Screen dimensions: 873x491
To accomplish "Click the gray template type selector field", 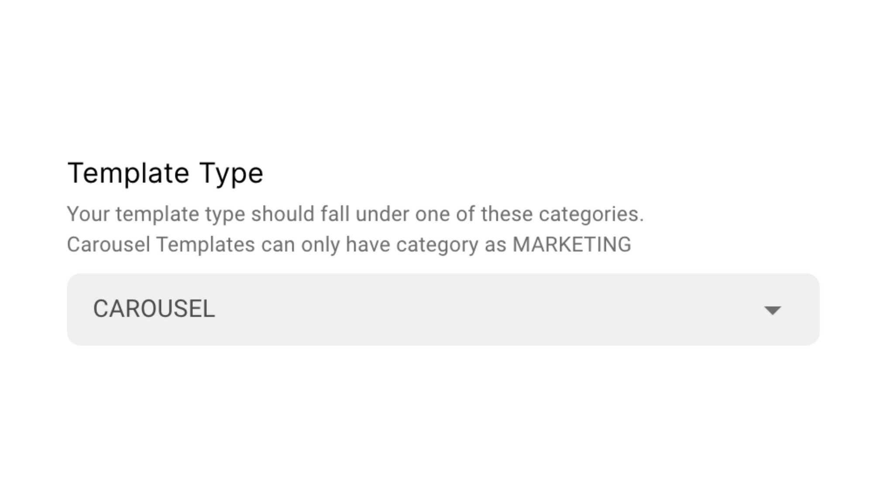I will pyautogui.click(x=436, y=309).
